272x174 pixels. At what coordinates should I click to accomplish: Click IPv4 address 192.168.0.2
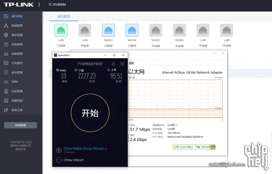coord(174,133)
